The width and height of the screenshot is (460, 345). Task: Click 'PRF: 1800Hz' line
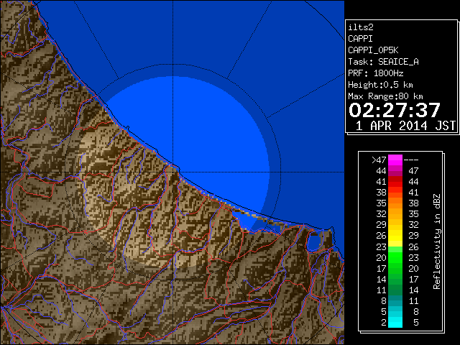[375, 73]
